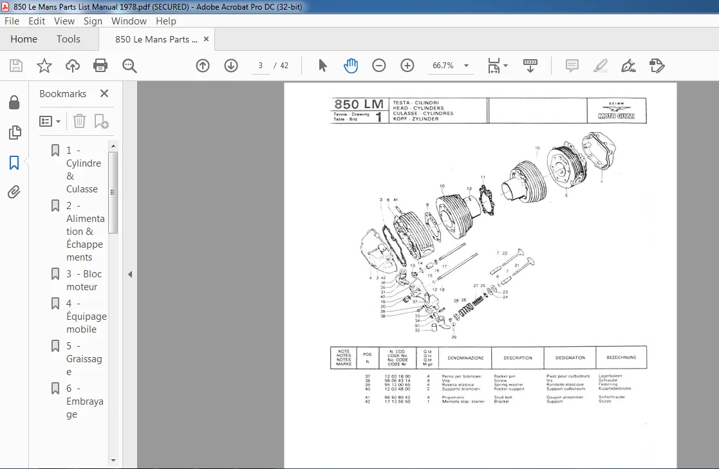Click the 66.7% zoom value field
The width and height of the screenshot is (719, 469).
coord(442,66)
